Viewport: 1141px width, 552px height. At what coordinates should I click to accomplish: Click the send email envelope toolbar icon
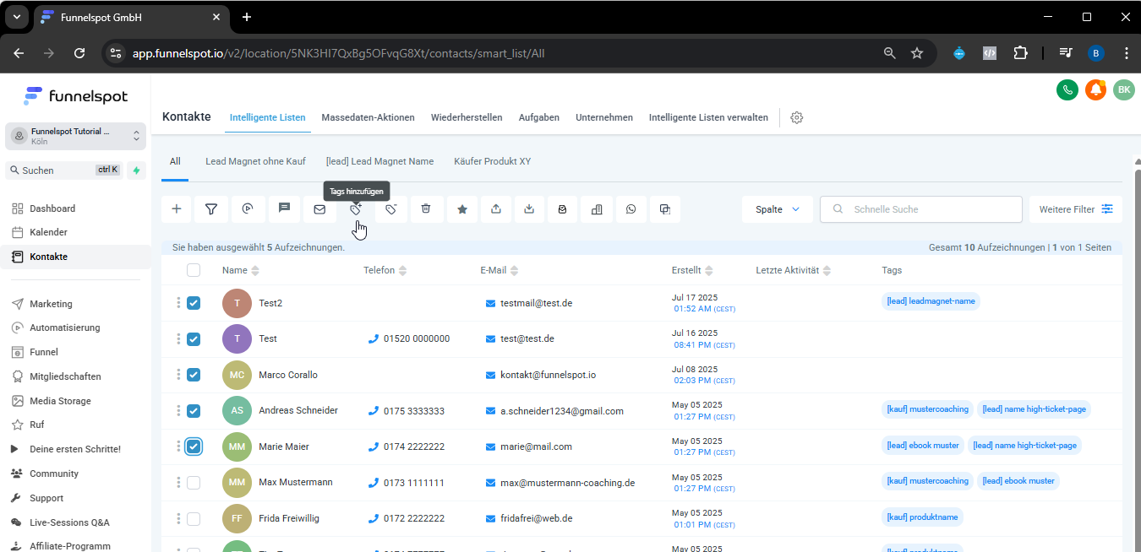pos(319,209)
